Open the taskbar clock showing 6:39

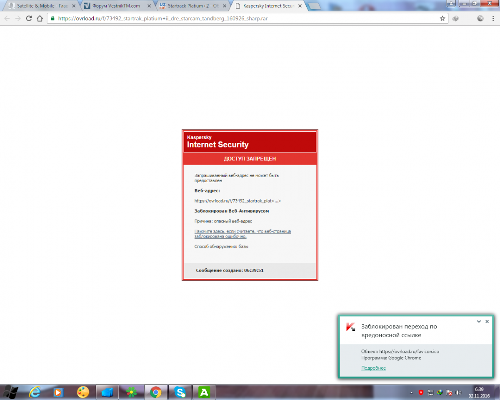[x=478, y=392]
